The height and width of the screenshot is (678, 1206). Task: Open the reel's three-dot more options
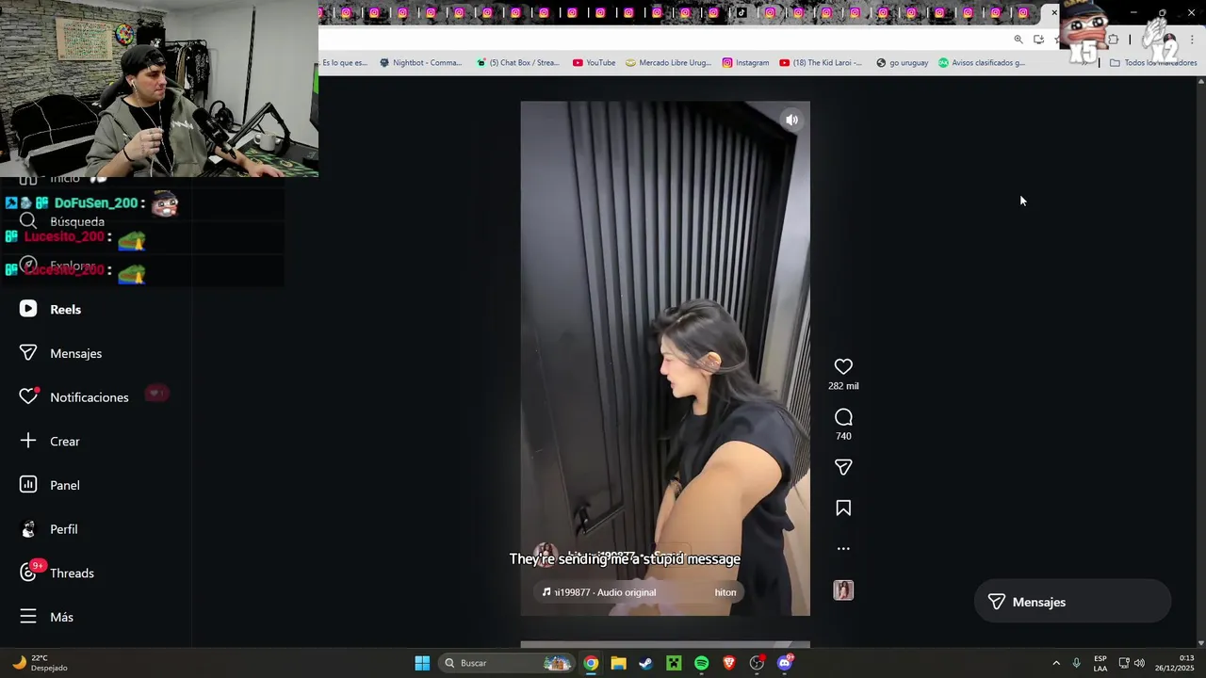point(843,548)
